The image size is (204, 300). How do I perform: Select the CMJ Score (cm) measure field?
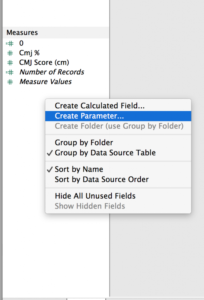(44, 62)
